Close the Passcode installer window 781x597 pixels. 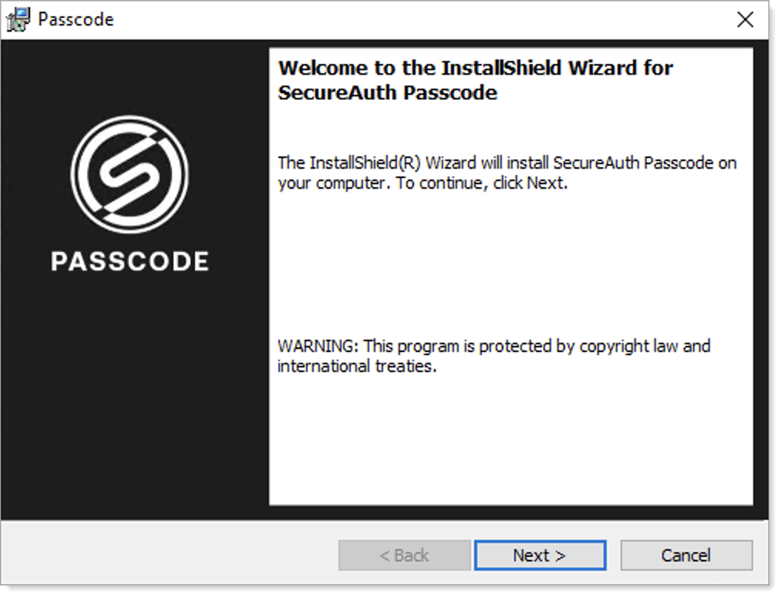pos(745,20)
